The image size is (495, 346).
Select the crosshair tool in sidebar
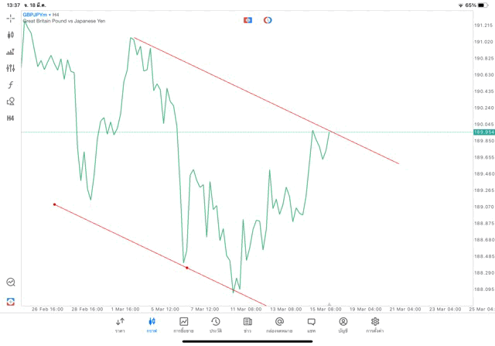(x=11, y=18)
